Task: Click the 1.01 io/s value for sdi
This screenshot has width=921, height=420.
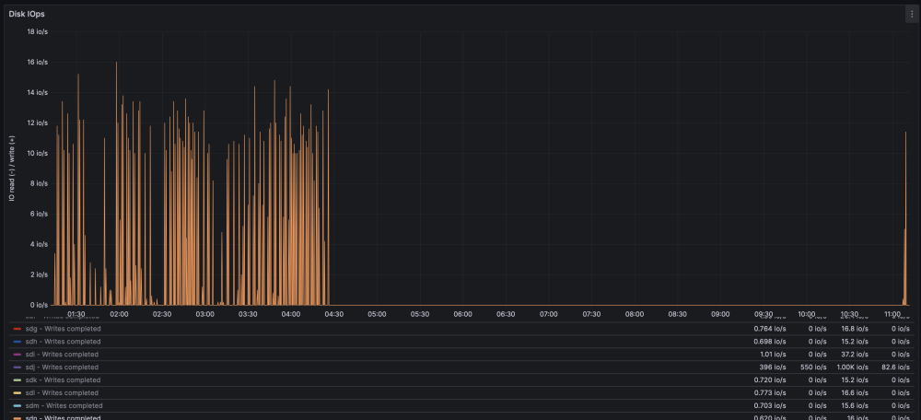Action: point(773,355)
